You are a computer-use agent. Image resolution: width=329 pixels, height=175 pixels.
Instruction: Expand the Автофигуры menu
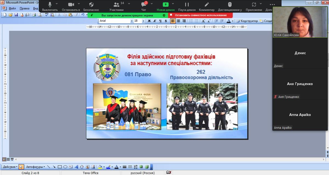[36, 167]
